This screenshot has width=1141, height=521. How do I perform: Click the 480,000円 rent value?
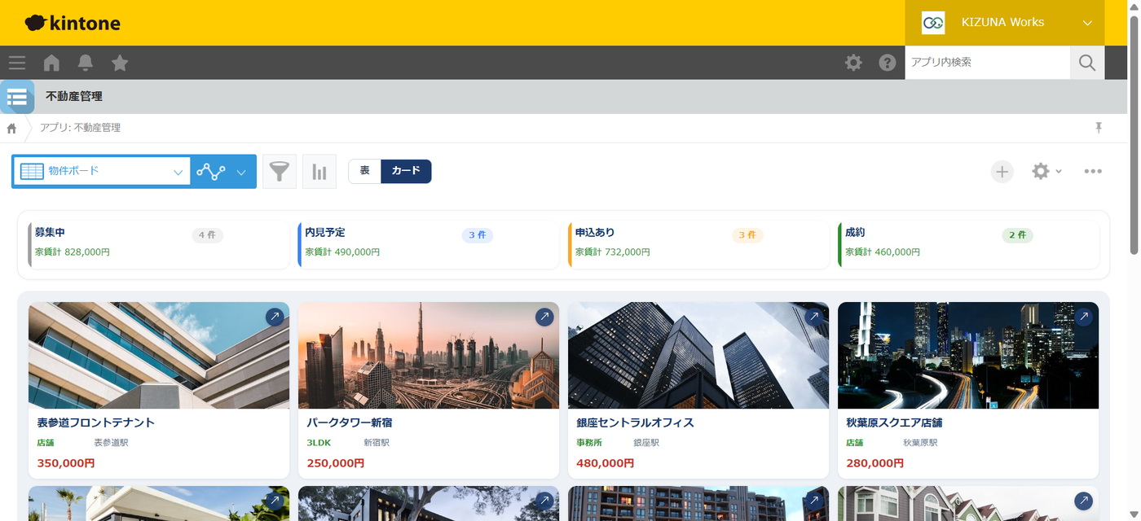pos(606,462)
